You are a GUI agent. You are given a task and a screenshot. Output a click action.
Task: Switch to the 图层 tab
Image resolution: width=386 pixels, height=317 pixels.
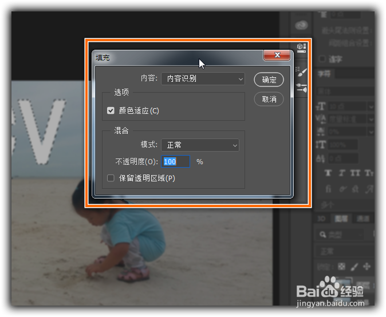tap(341, 219)
